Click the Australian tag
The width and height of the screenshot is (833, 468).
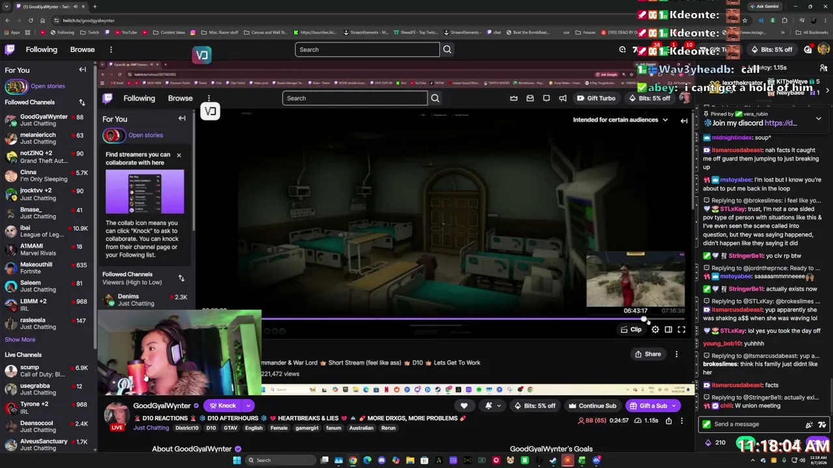pyautogui.click(x=349, y=428)
